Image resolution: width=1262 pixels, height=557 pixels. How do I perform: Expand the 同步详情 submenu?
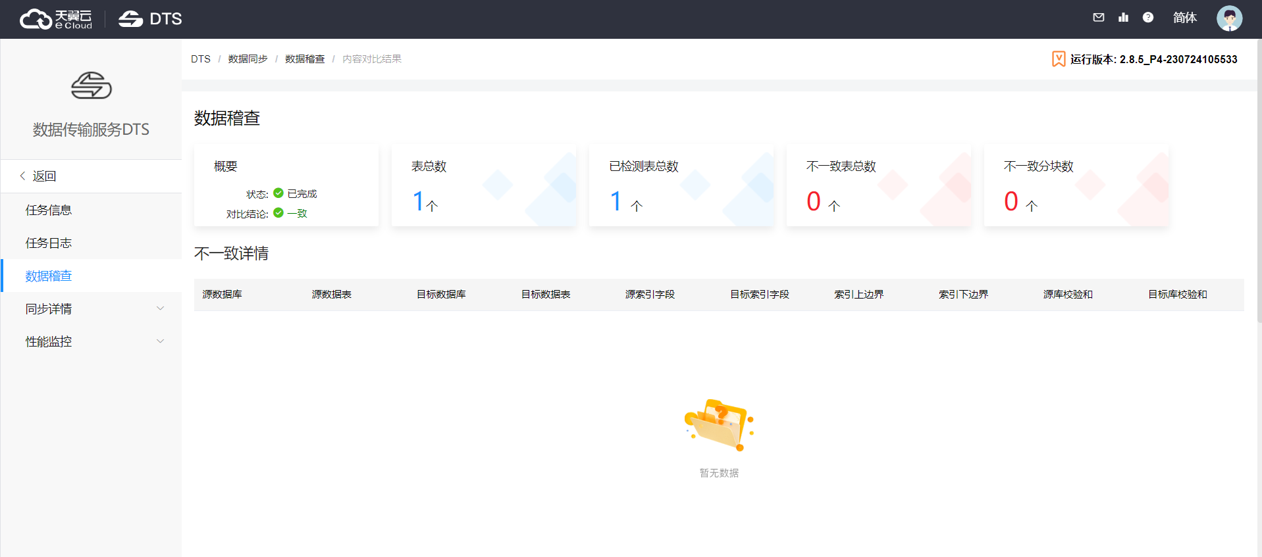coord(92,308)
